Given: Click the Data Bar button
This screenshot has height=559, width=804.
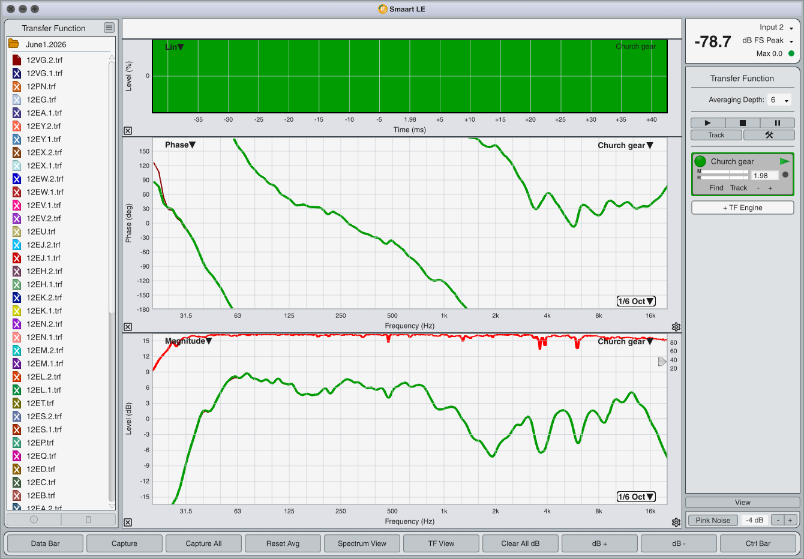Looking at the screenshot, I should (46, 543).
